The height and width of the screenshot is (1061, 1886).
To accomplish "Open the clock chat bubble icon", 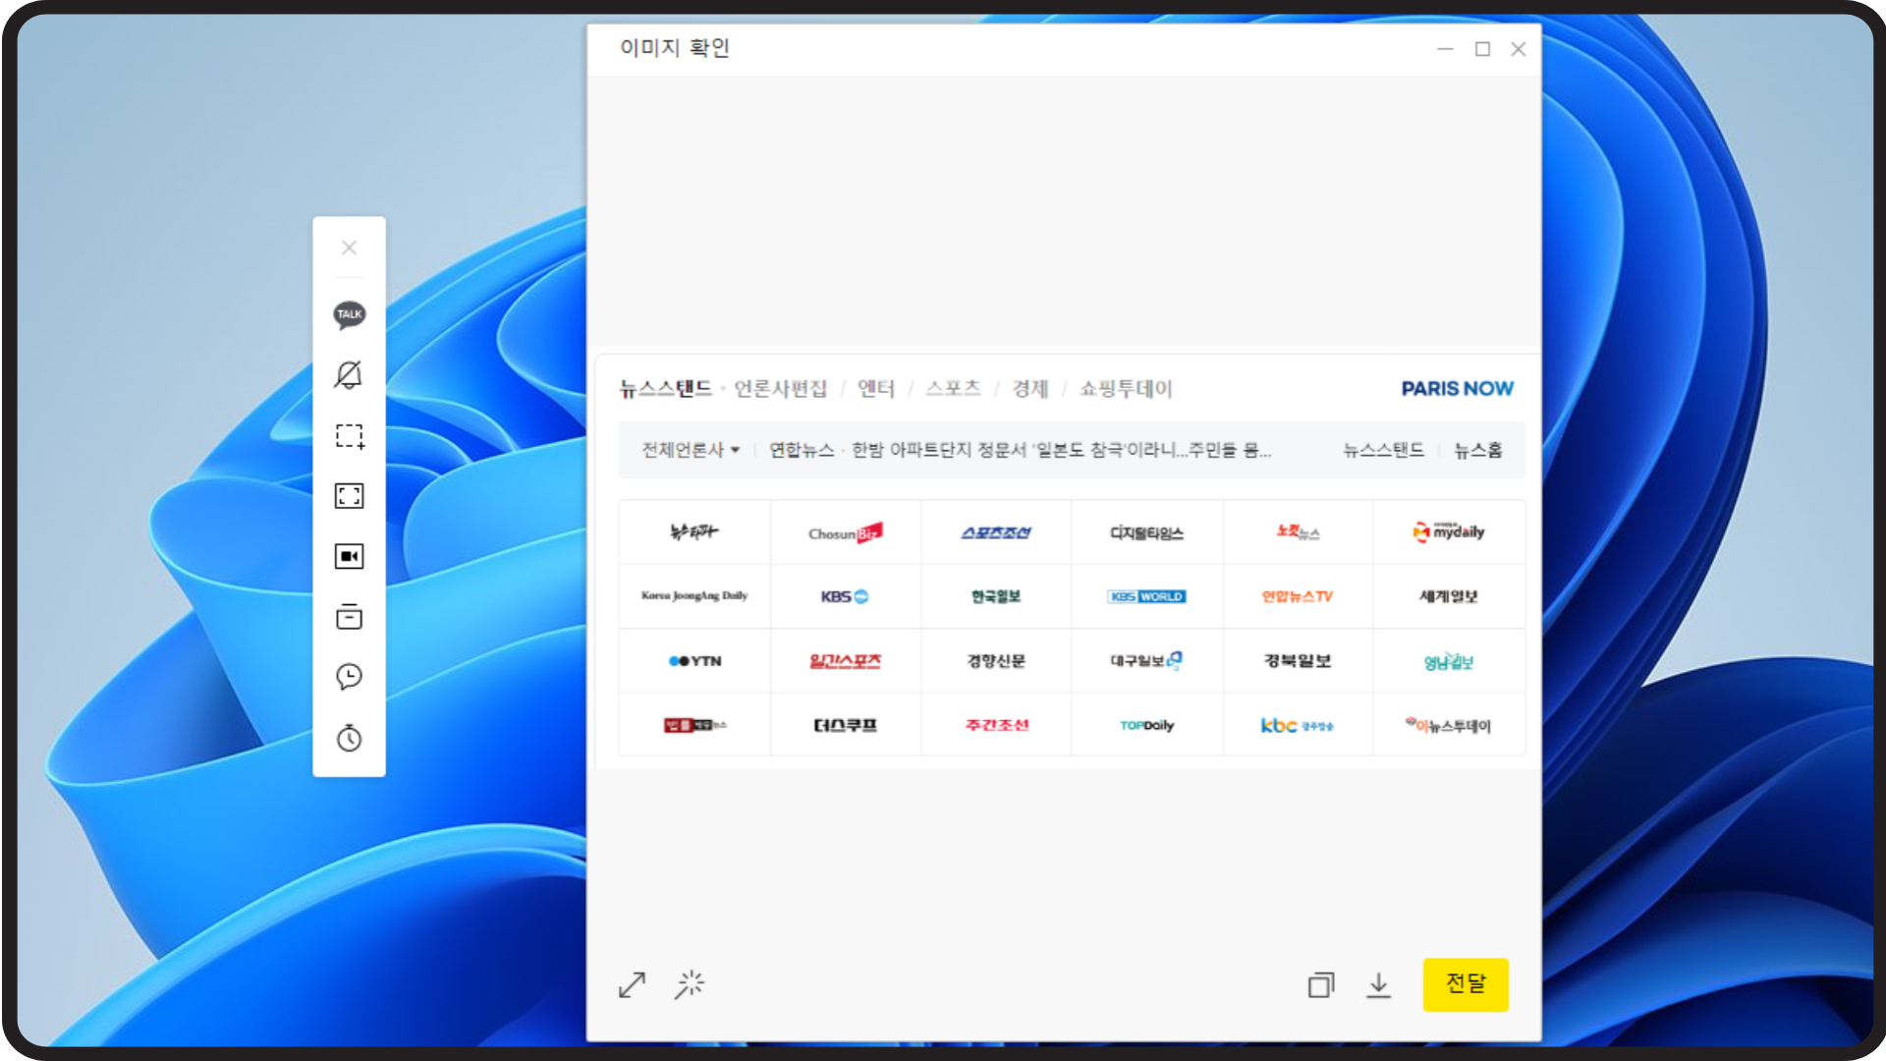I will pyautogui.click(x=349, y=677).
